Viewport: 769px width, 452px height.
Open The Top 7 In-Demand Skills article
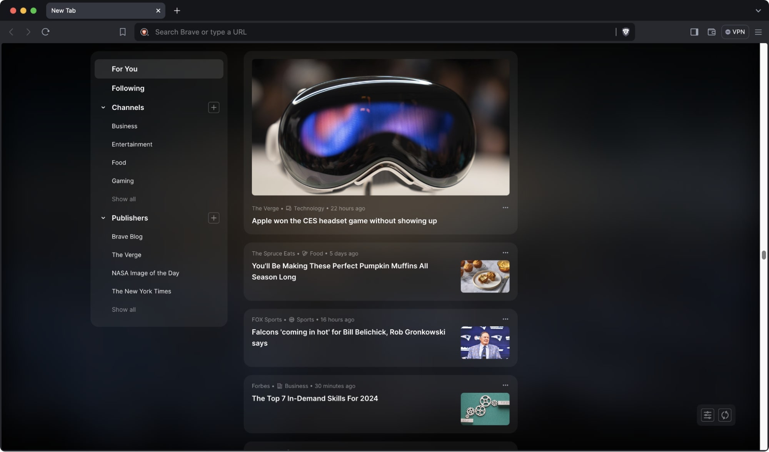315,398
